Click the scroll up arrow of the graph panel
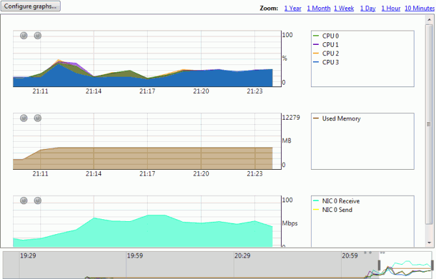This screenshot has height=279, width=436. pyautogui.click(x=429, y=20)
